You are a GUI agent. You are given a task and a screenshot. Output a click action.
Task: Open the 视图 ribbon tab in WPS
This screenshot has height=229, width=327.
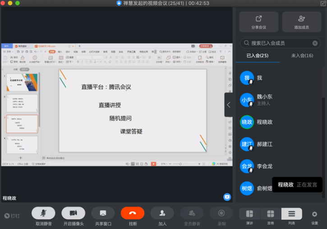pos(113,52)
